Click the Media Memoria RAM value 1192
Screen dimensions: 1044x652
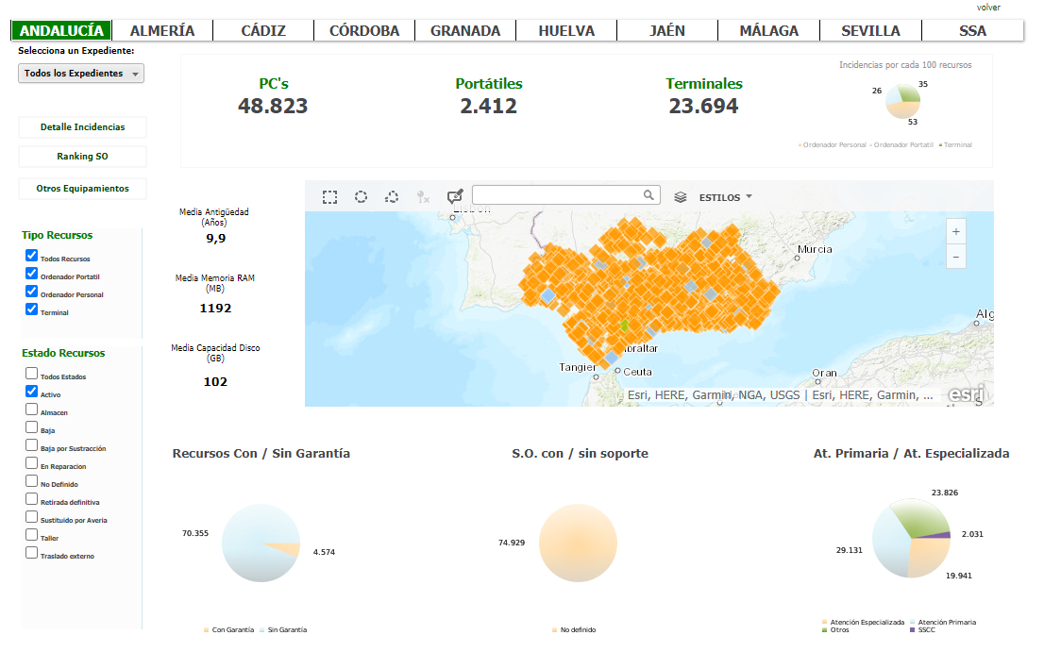coord(216,308)
